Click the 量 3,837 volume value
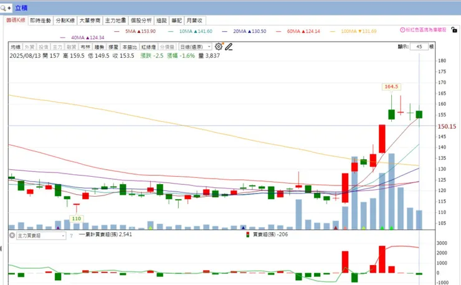The image size is (461, 285). click(209, 55)
